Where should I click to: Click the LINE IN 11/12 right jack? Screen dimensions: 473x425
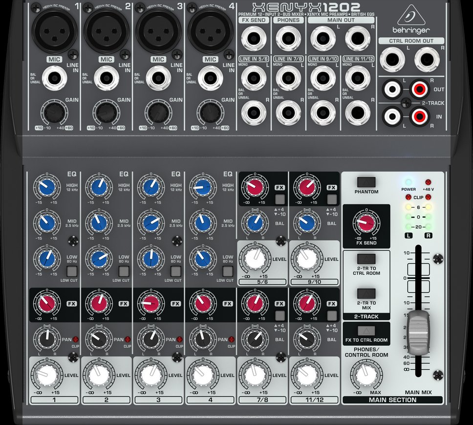358,113
